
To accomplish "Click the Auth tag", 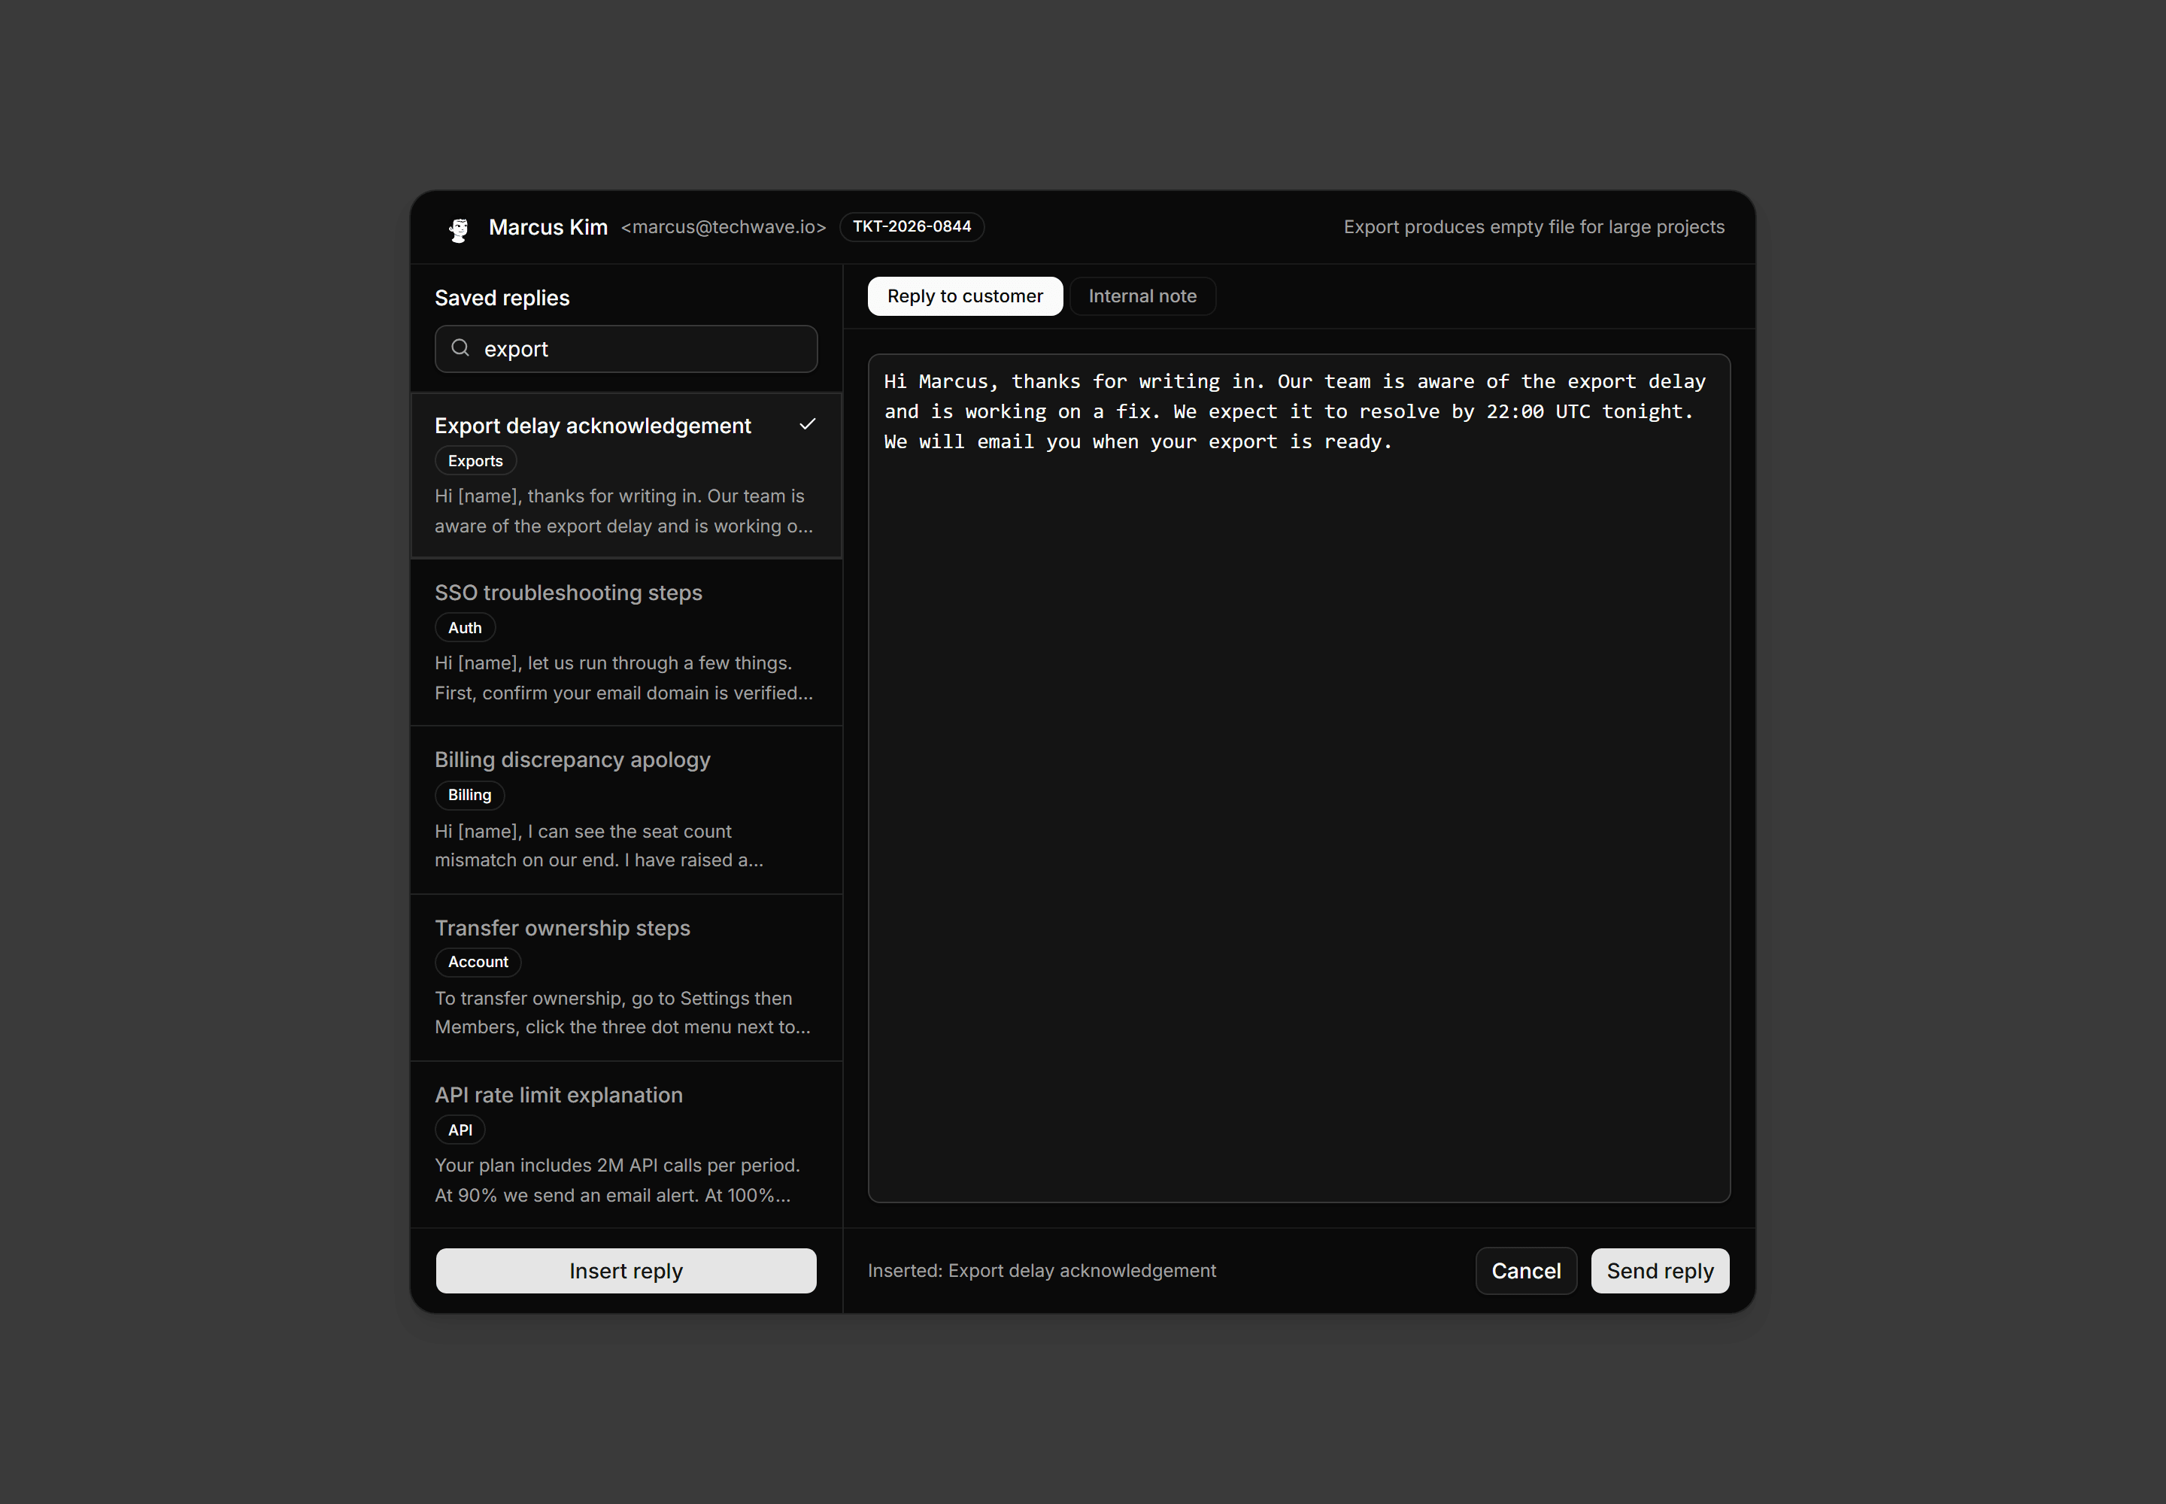I will [465, 628].
